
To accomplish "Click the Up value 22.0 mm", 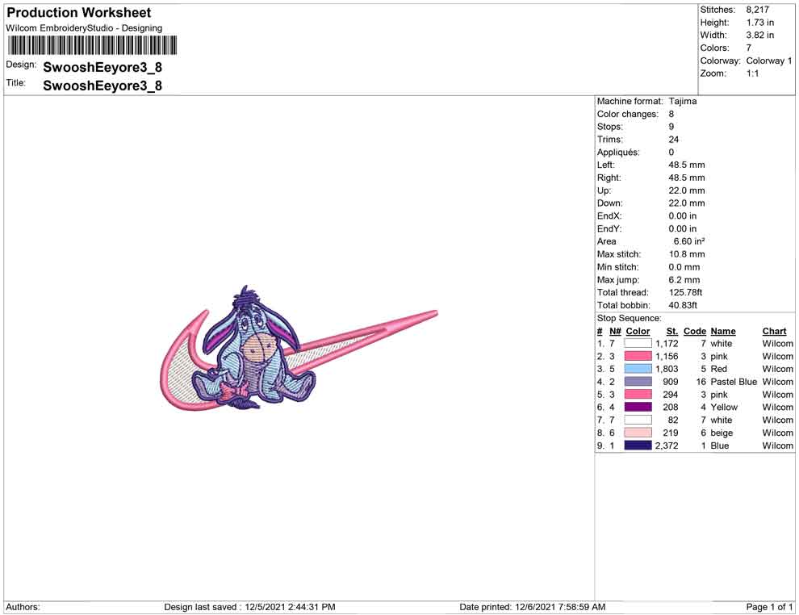I will (x=687, y=190).
